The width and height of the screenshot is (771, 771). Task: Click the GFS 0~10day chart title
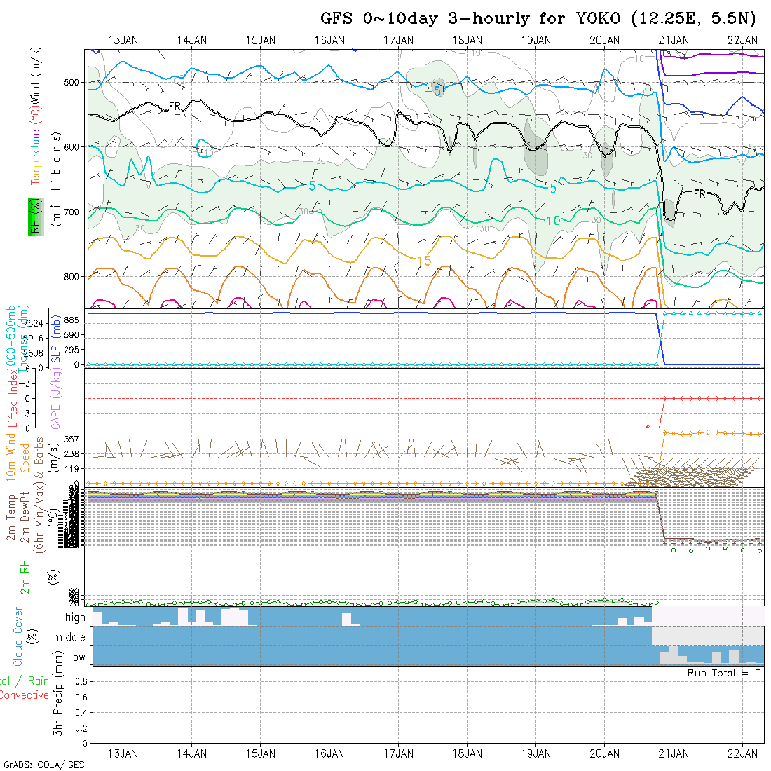click(x=538, y=19)
